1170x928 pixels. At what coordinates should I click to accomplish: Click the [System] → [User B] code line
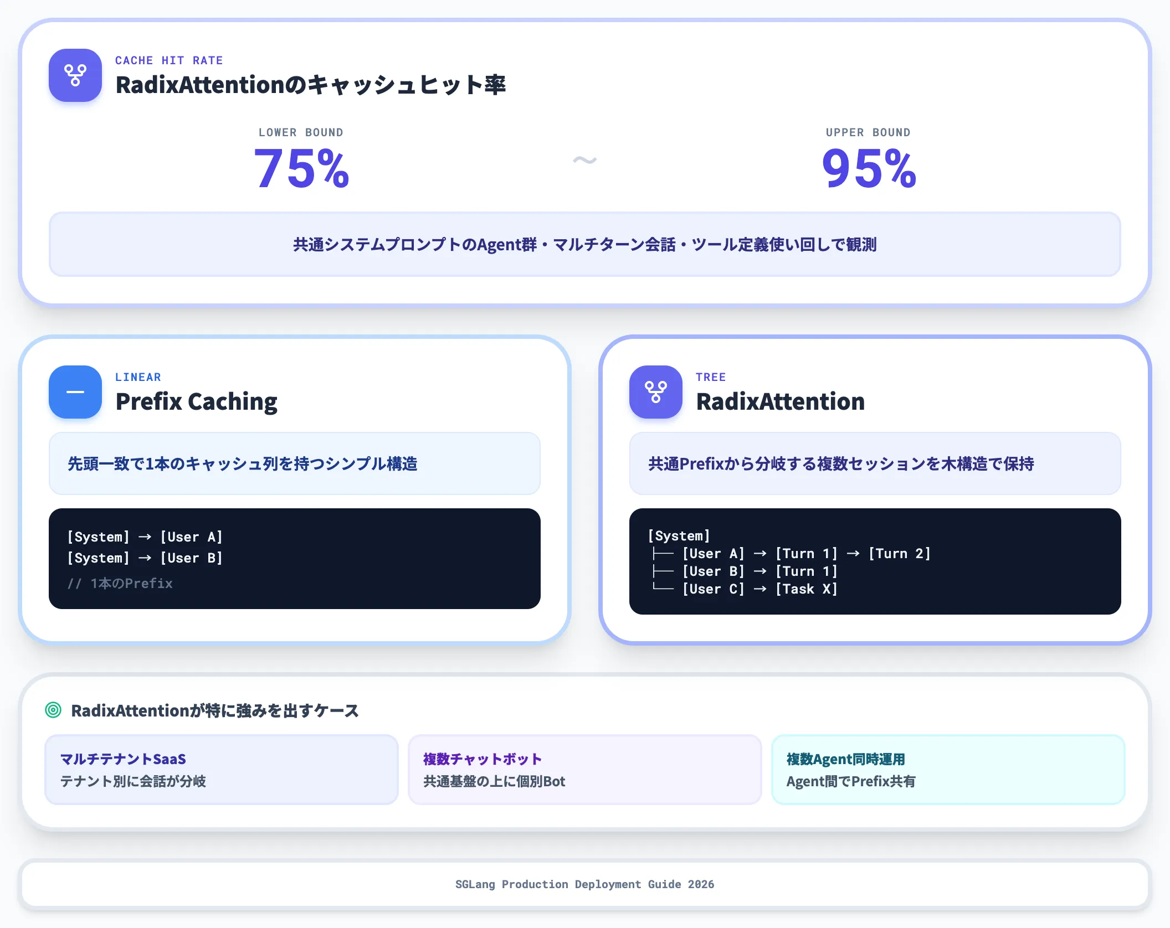point(145,558)
